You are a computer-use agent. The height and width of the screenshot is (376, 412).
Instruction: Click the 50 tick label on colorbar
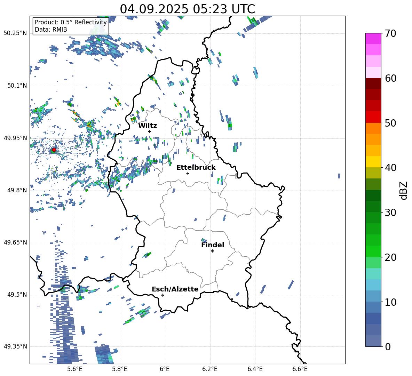coord(390,123)
